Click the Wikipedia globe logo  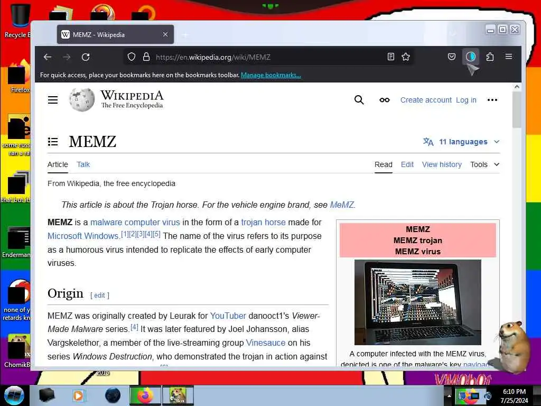click(x=82, y=100)
